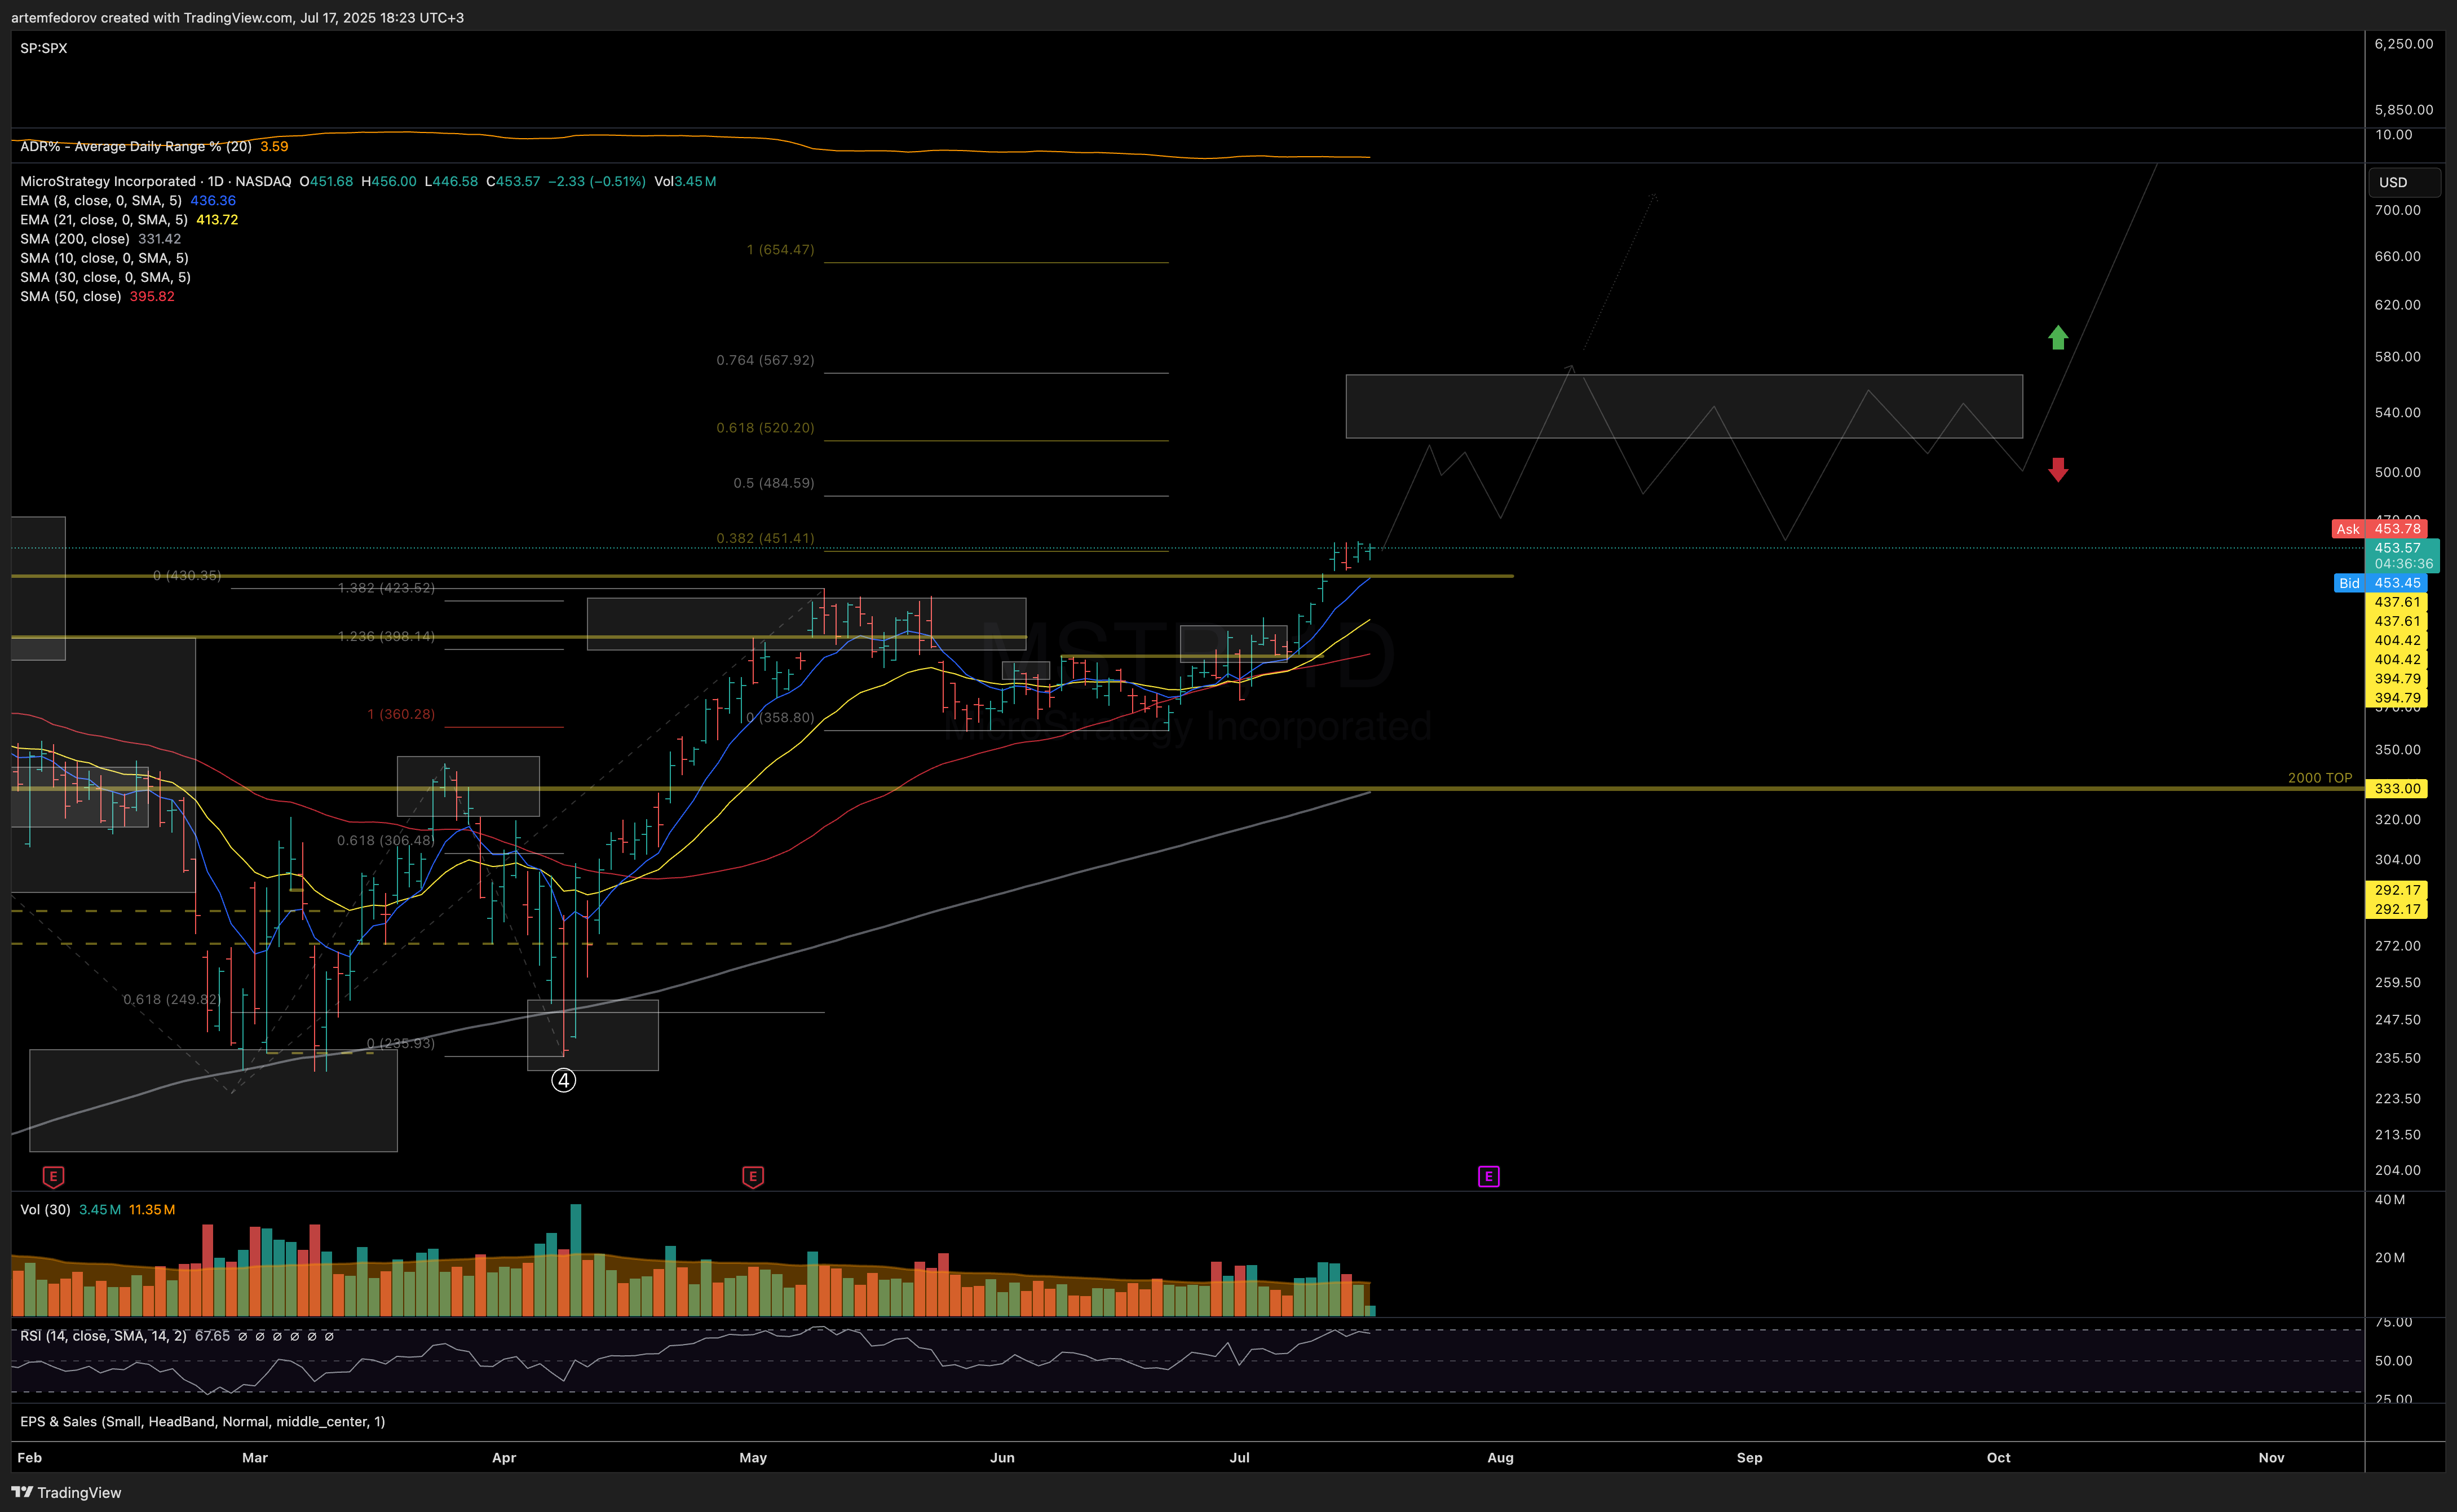This screenshot has height=1512, width=2457.
Task: Click the Vol (30) indicator legend
Action: tap(45, 1209)
